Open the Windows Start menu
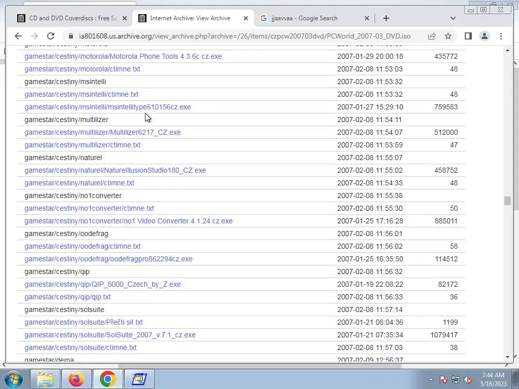The width and height of the screenshot is (519, 389). (13, 379)
